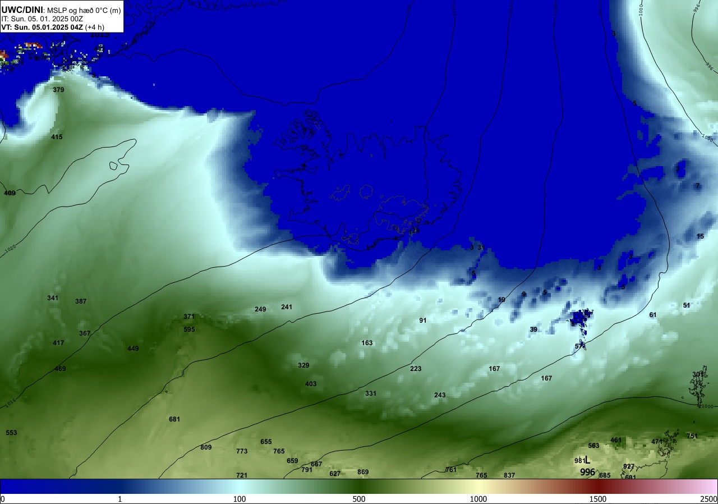718x504 pixels.
Task: Click the map value 869
Action: click(x=363, y=472)
